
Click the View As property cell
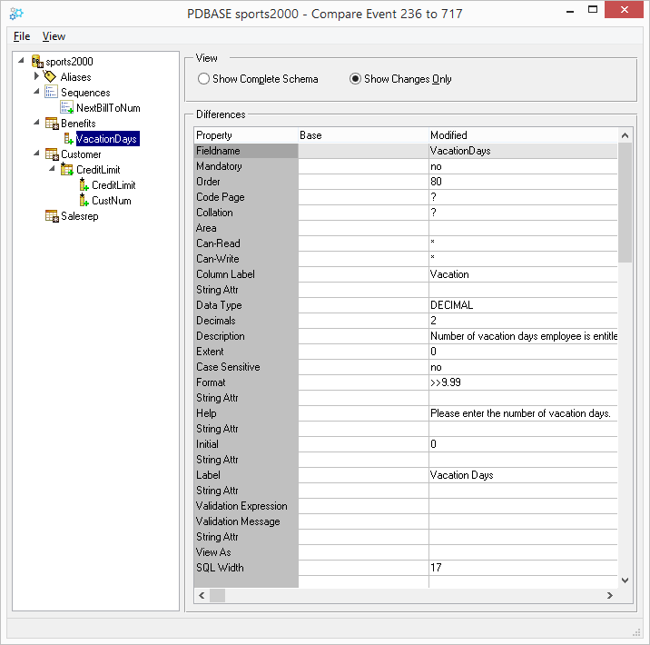[x=246, y=552]
